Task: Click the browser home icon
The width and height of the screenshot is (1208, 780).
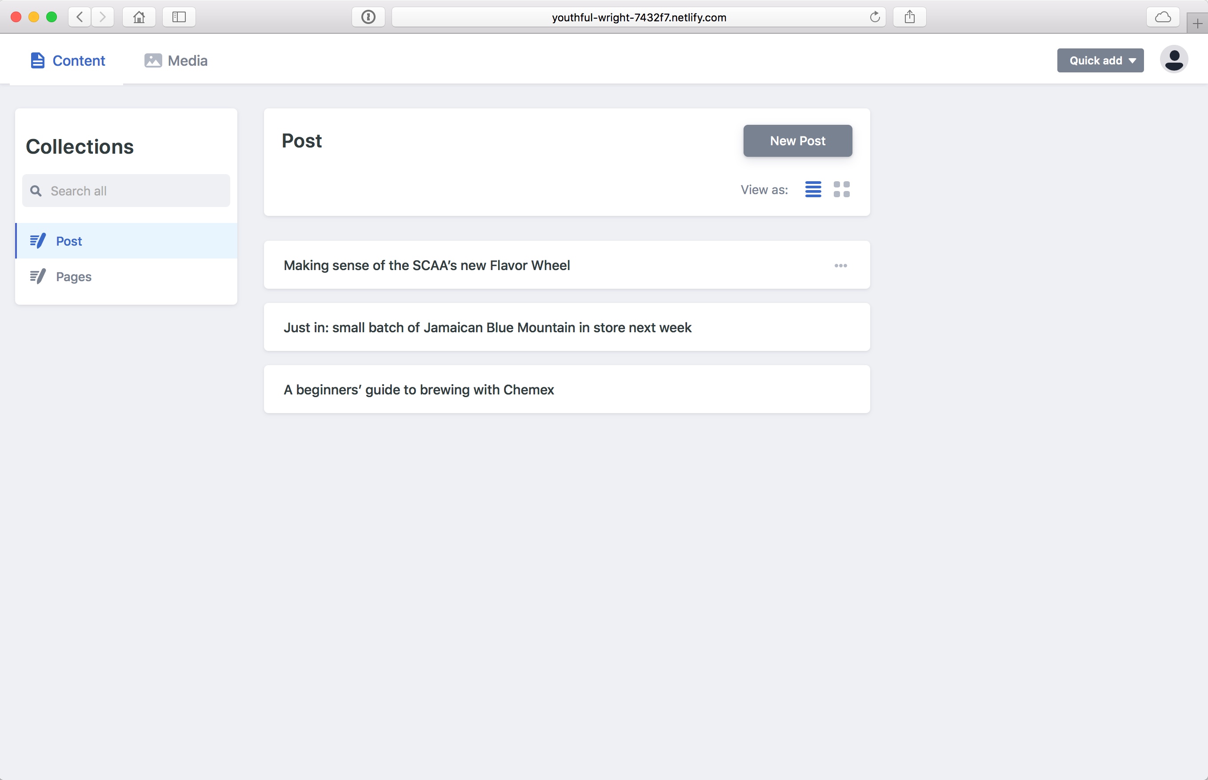Action: [139, 17]
